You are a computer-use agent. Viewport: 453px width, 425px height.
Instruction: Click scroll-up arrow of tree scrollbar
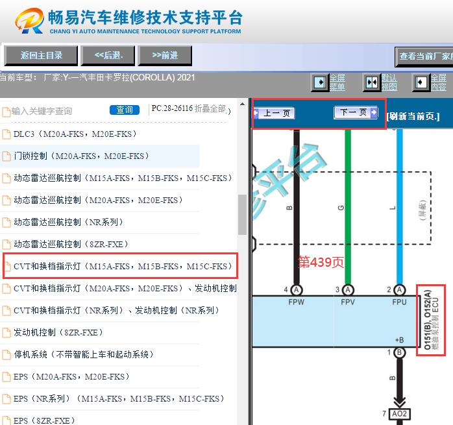click(242, 104)
